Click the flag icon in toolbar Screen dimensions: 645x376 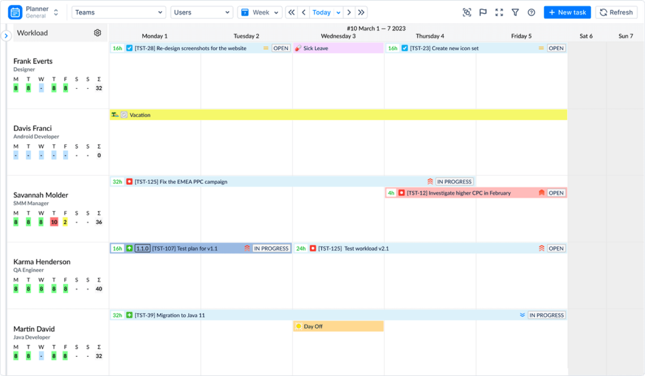483,13
